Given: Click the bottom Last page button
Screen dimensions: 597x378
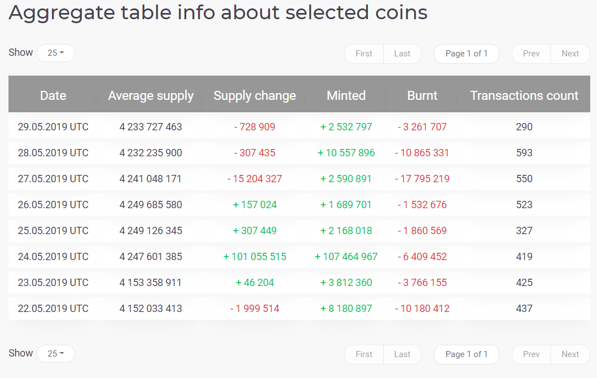Looking at the screenshot, I should [402, 354].
